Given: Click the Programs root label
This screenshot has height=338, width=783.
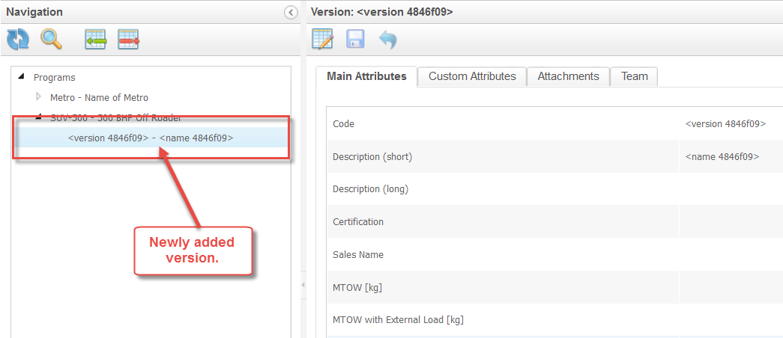Looking at the screenshot, I should pyautogui.click(x=54, y=77).
